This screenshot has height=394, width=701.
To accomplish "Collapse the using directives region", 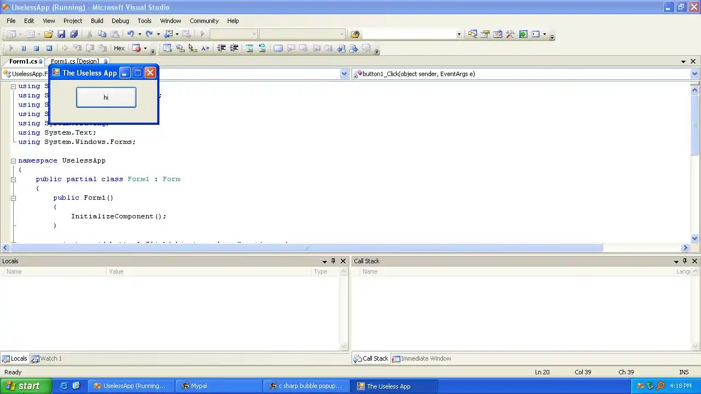I will click(x=13, y=86).
